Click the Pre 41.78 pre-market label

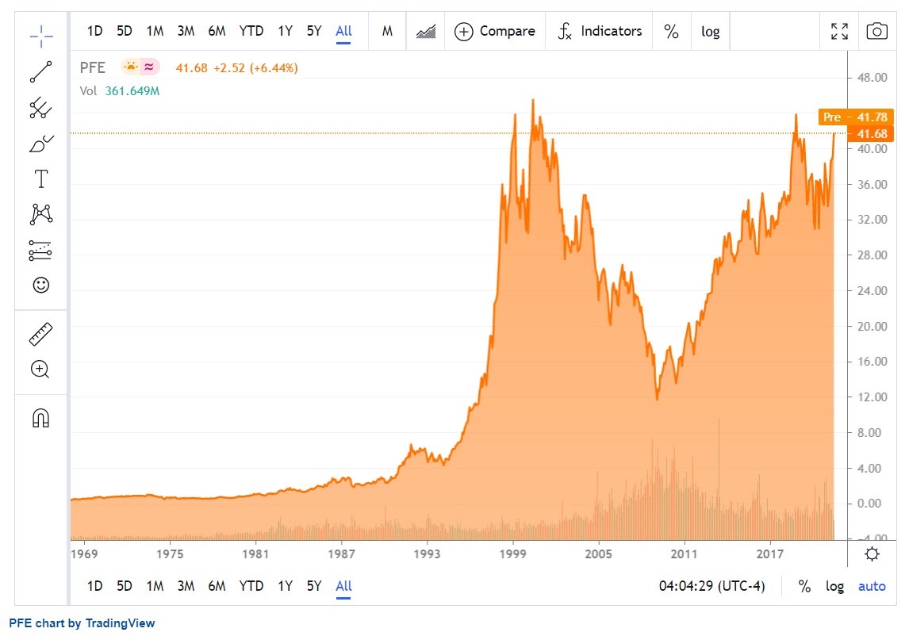[x=855, y=117]
